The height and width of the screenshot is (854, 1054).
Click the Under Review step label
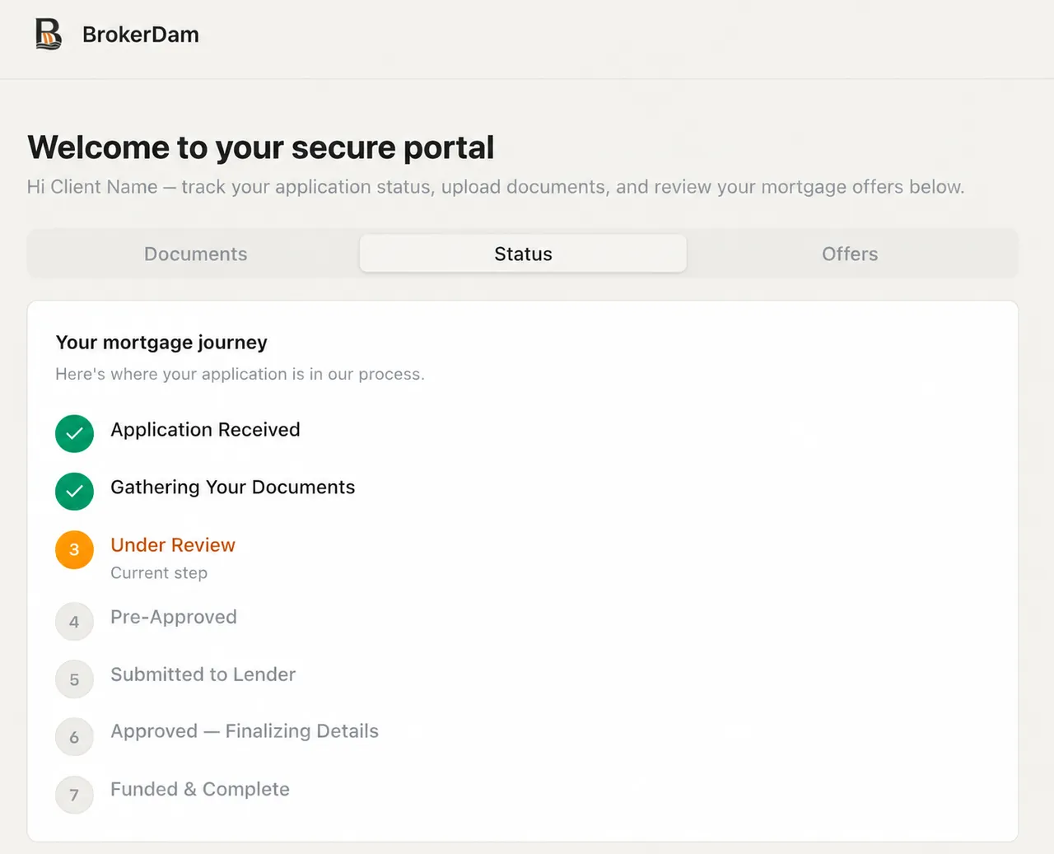[173, 545]
